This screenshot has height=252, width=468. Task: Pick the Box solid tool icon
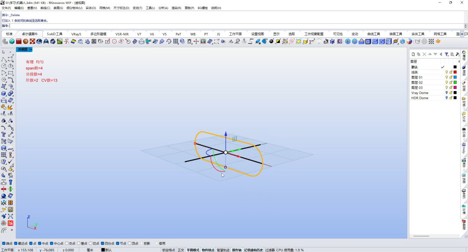coord(3,93)
